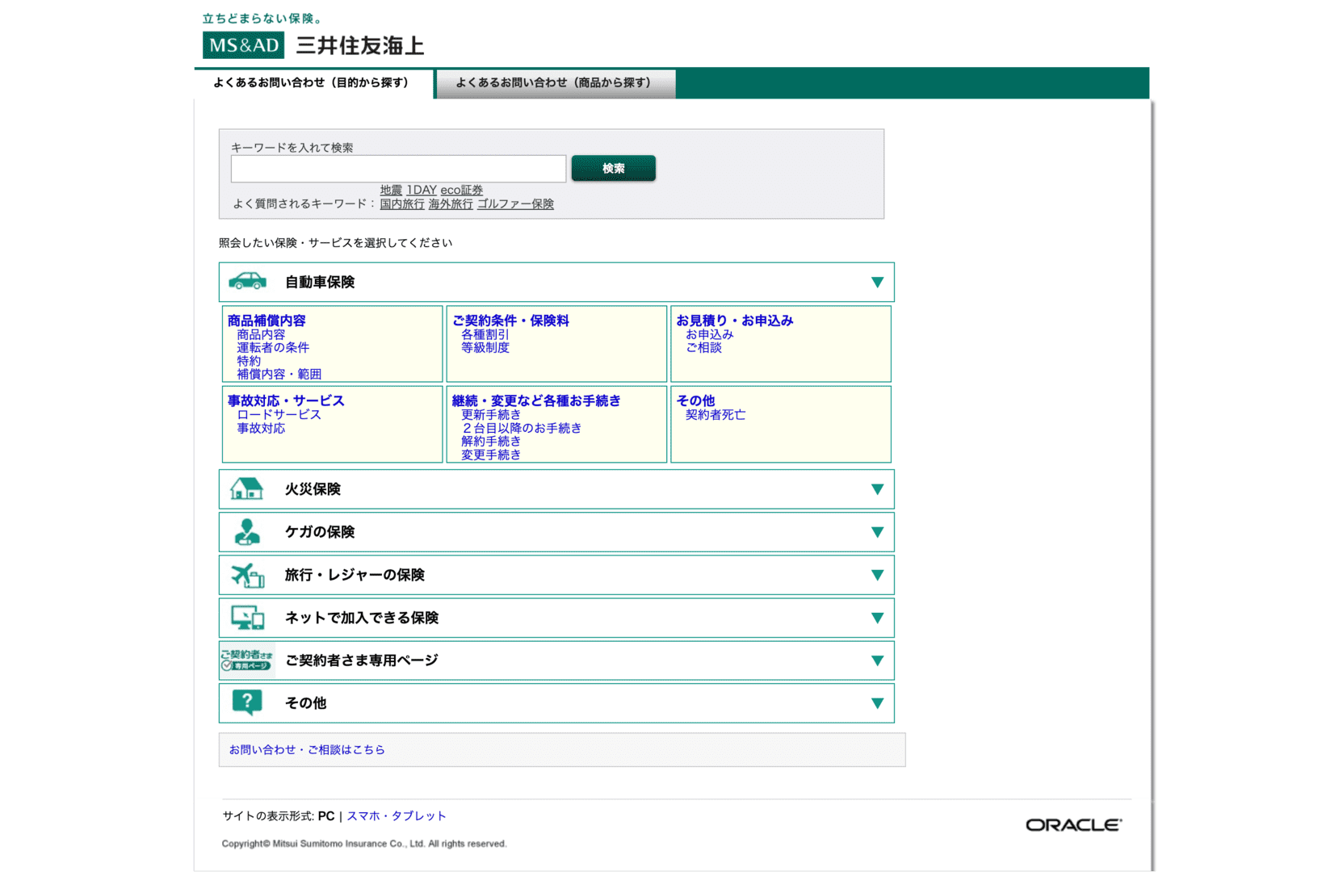The width and height of the screenshot is (1343, 872).
Task: Expand the ご契約者さま専用ページ arrow
Action: point(877,660)
